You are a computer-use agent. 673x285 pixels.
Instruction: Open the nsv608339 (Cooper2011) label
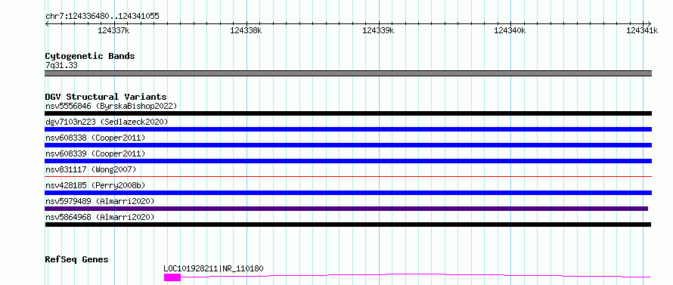point(95,153)
